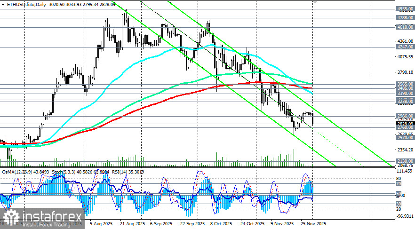
Task: Select the 4610.00 price level label
Action: pos(405,27)
